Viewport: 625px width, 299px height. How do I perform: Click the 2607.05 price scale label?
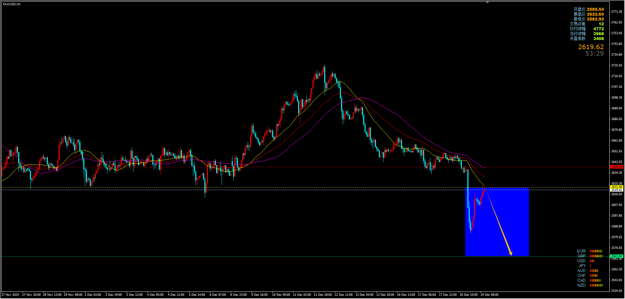(617, 205)
